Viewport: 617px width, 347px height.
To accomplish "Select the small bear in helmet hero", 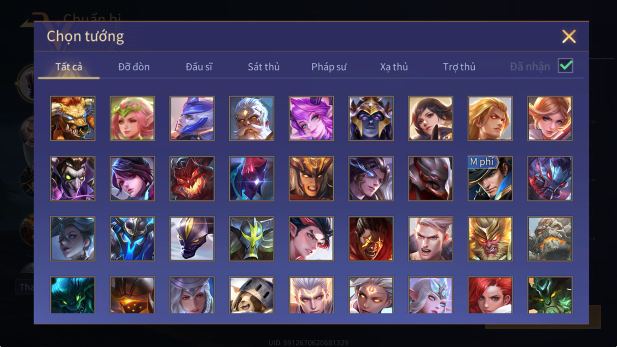I will [x=252, y=295].
